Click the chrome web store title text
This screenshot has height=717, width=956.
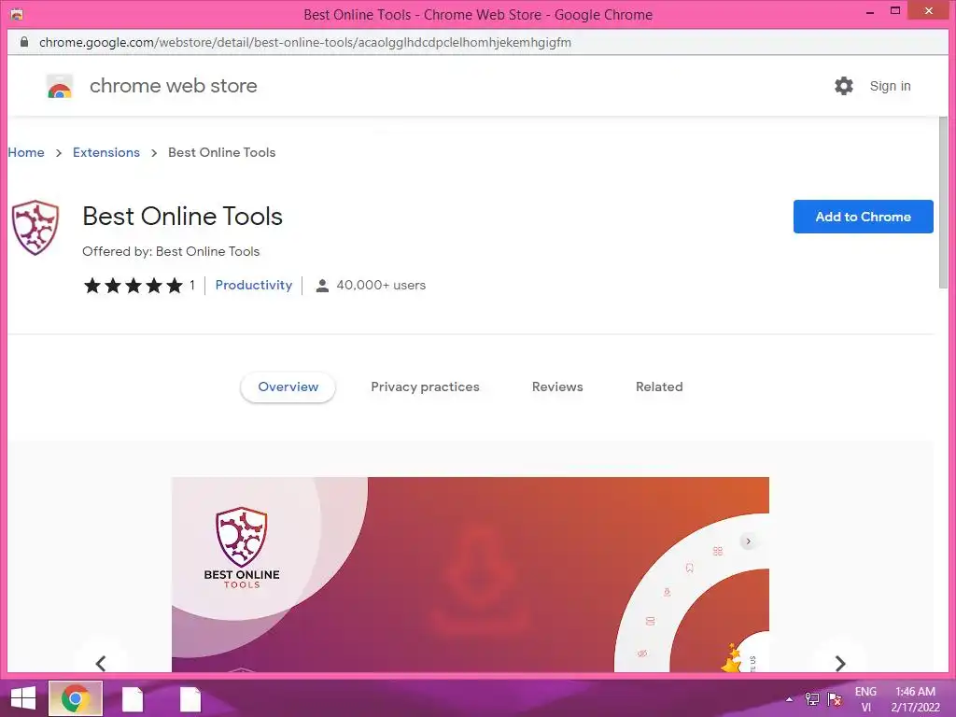(x=173, y=86)
